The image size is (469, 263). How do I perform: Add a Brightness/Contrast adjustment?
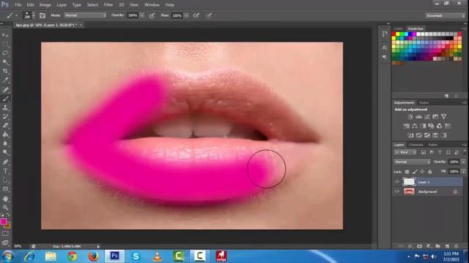click(x=410, y=117)
